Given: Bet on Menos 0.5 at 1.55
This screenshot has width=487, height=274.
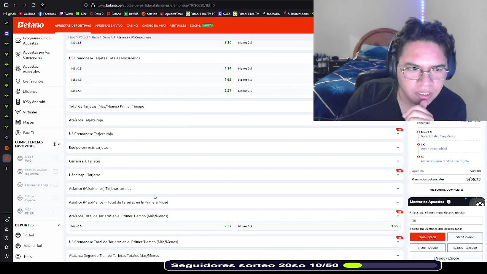Looking at the screenshot, I should pyautogui.click(x=318, y=226).
